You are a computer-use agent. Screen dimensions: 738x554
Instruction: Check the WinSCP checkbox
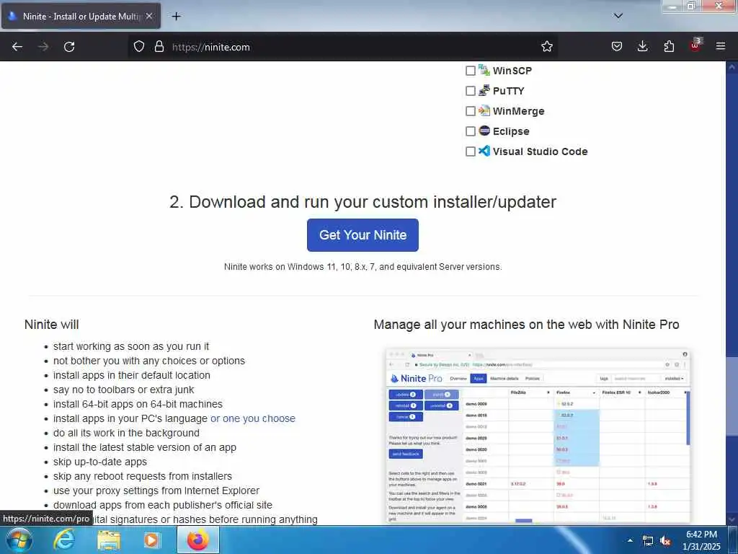click(x=470, y=71)
